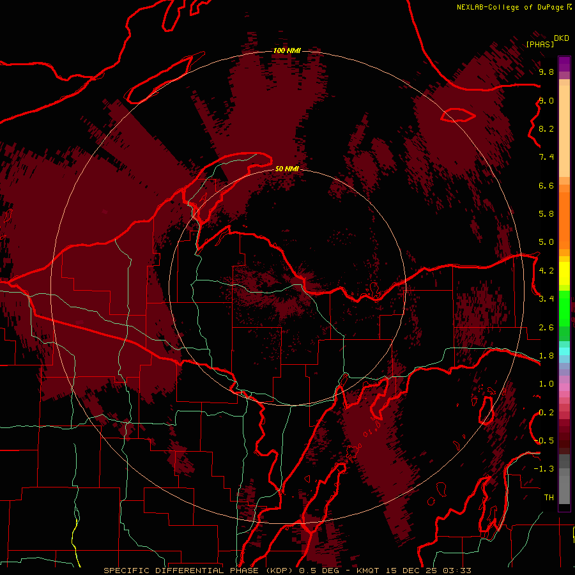Click the 0.2 scale label
Viewport: 575px width, 575px height.
pos(546,413)
